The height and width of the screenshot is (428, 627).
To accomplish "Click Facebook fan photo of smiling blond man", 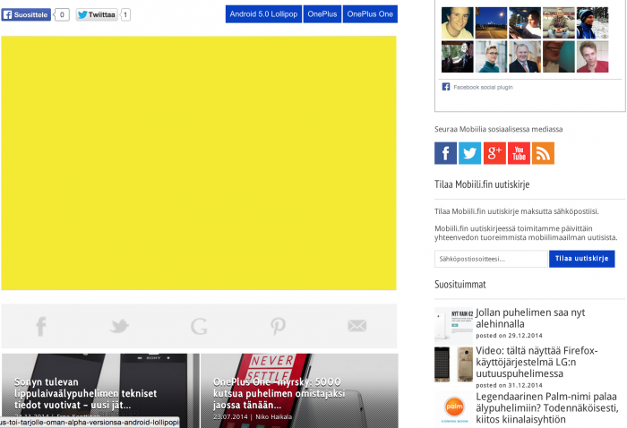I will (x=458, y=22).
